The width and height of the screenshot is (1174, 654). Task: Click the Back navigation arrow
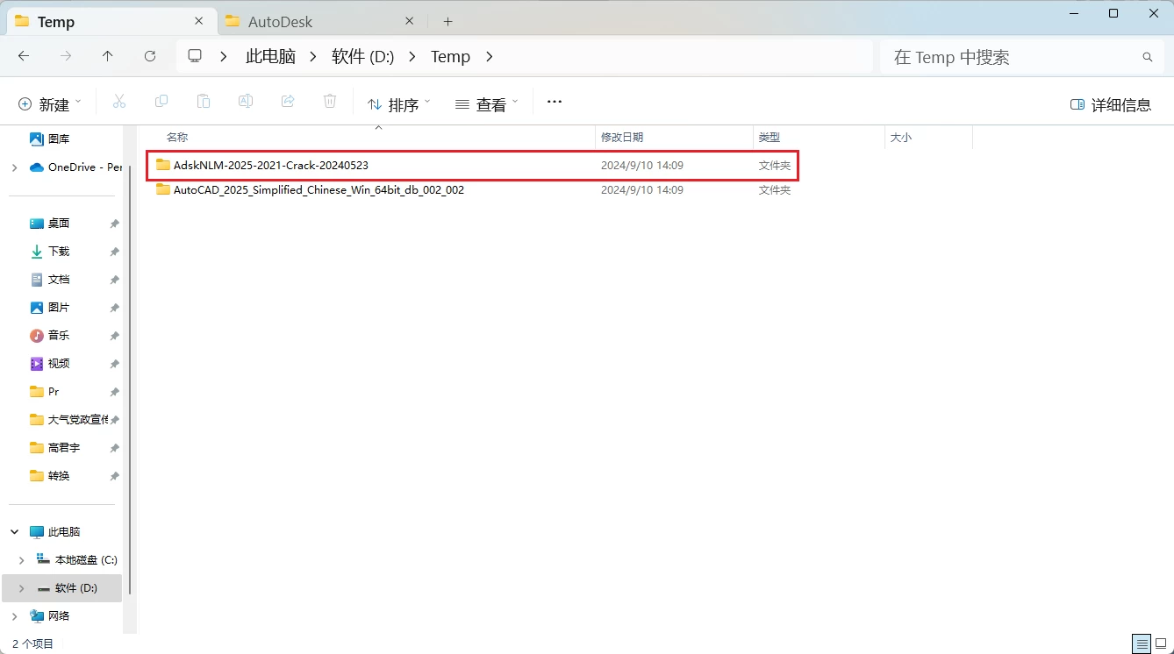pyautogui.click(x=24, y=56)
